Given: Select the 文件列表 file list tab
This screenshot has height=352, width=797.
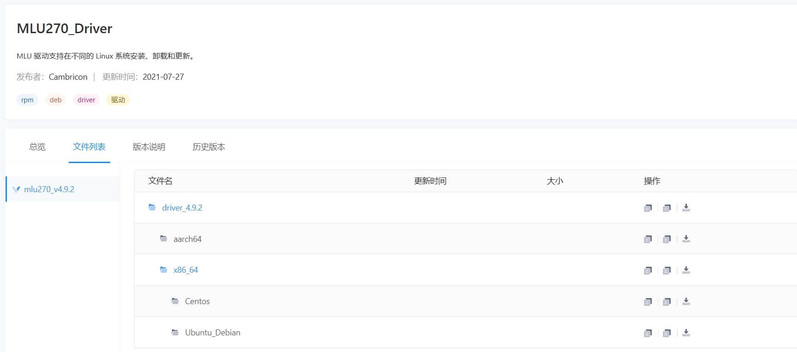Looking at the screenshot, I should pos(89,147).
